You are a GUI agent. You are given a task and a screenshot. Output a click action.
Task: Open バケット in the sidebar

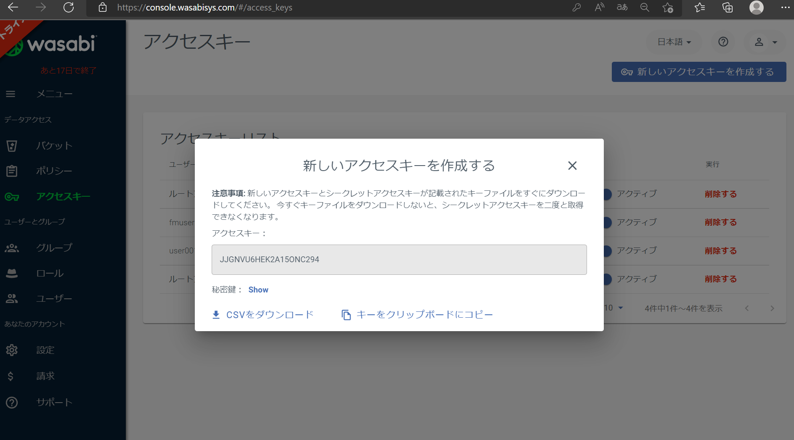coord(54,146)
